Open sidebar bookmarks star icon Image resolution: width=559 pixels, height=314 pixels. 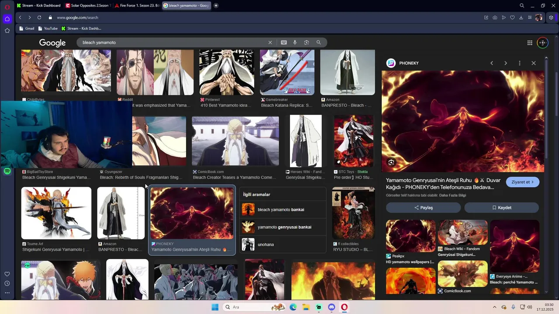7,31
